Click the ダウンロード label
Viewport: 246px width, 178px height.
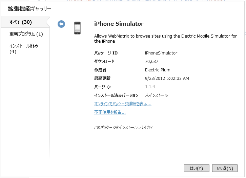click(x=104, y=62)
